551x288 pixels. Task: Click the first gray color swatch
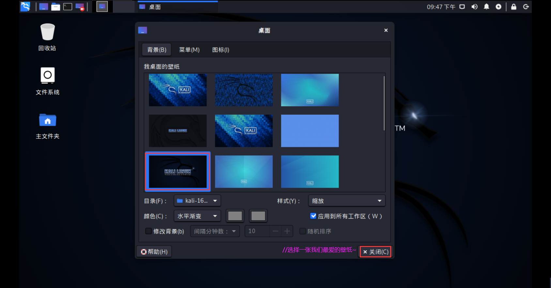pos(235,216)
